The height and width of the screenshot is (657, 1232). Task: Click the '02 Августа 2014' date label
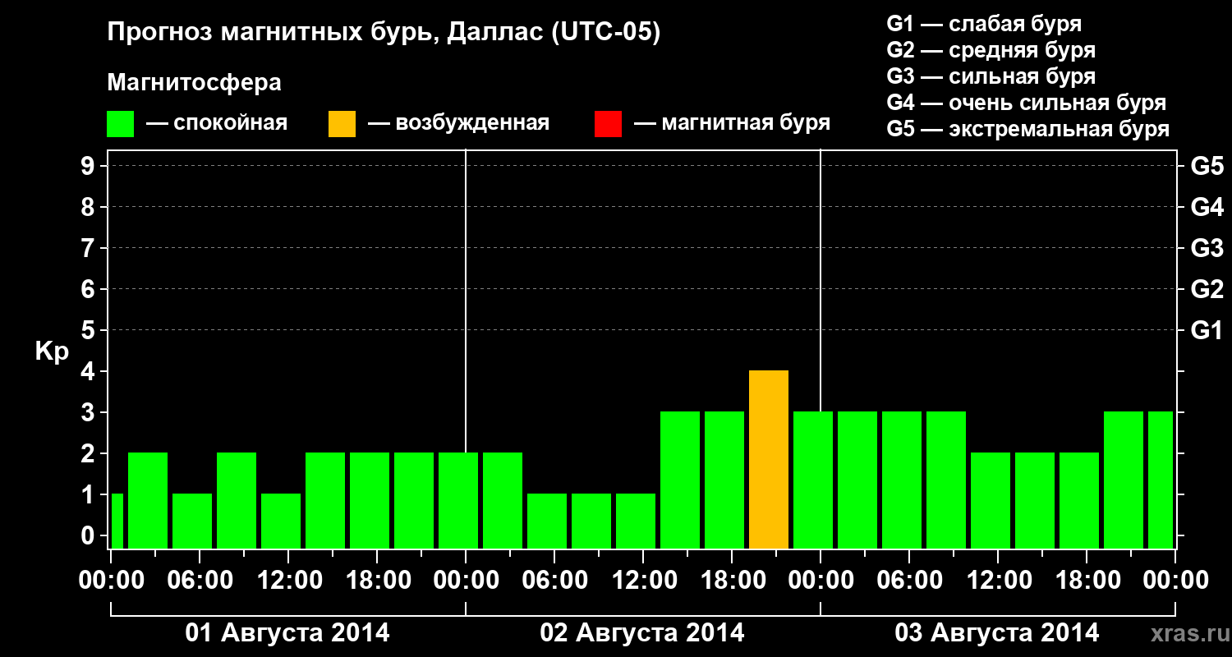click(642, 633)
